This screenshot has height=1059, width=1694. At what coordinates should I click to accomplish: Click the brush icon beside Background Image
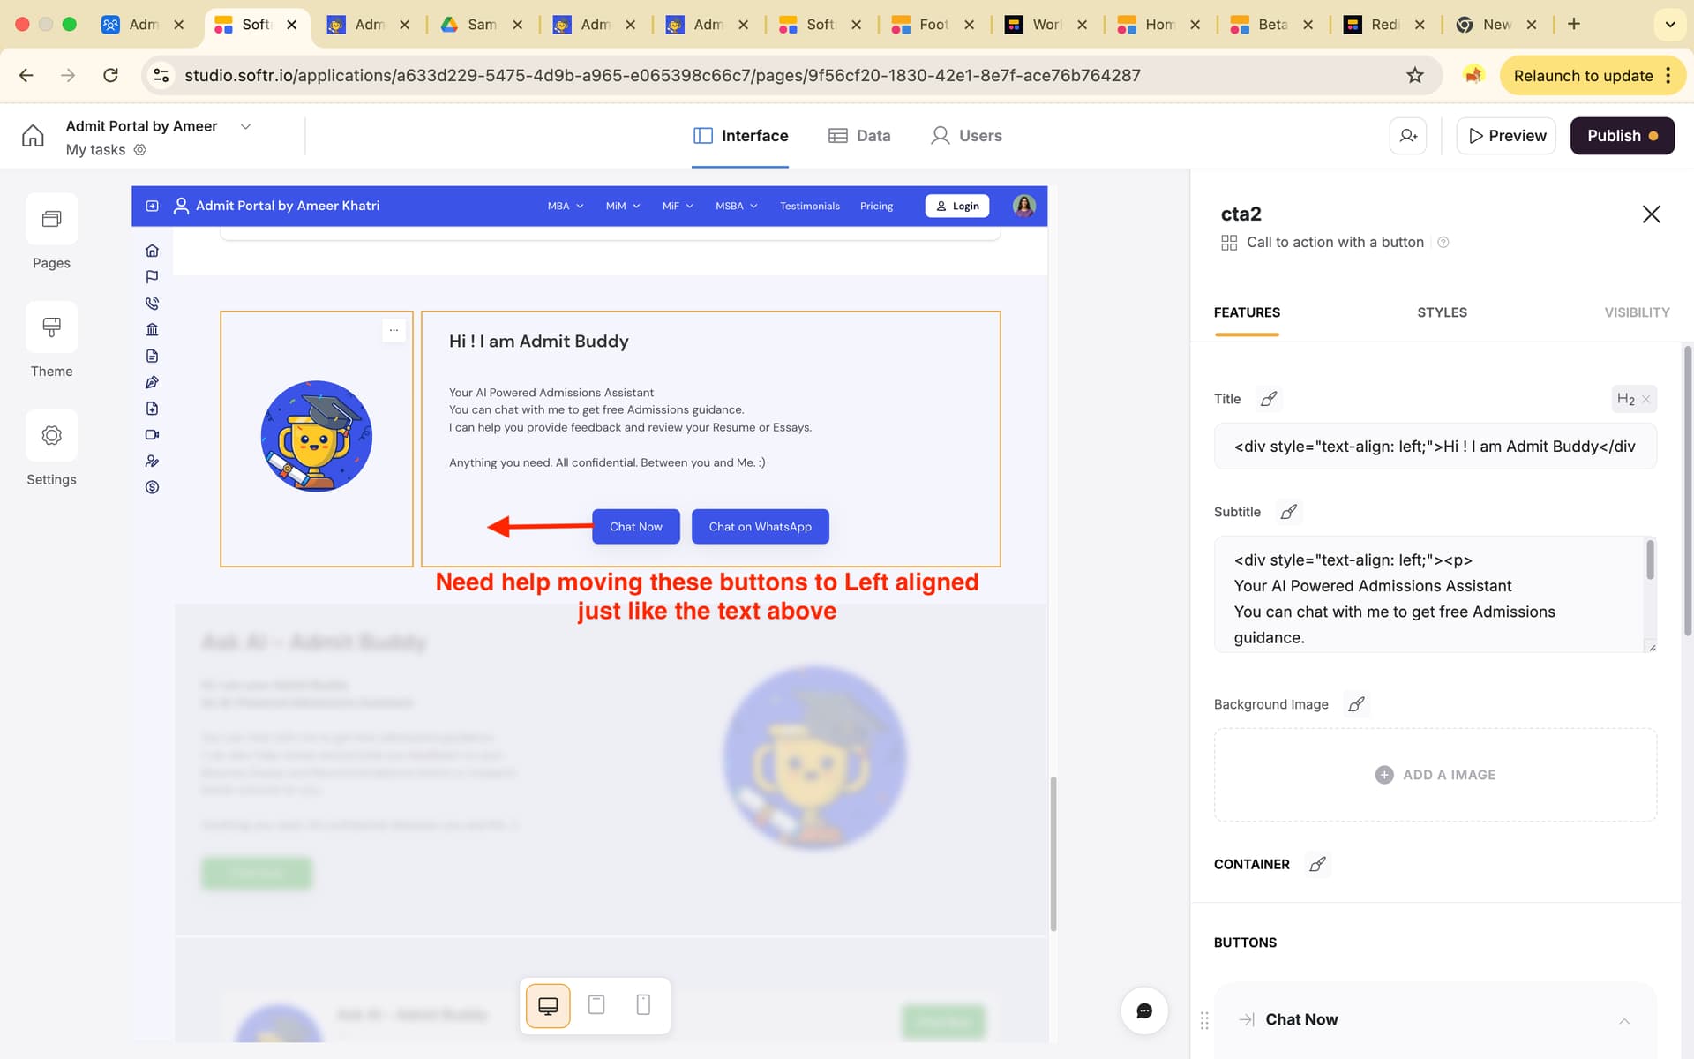pyautogui.click(x=1356, y=704)
